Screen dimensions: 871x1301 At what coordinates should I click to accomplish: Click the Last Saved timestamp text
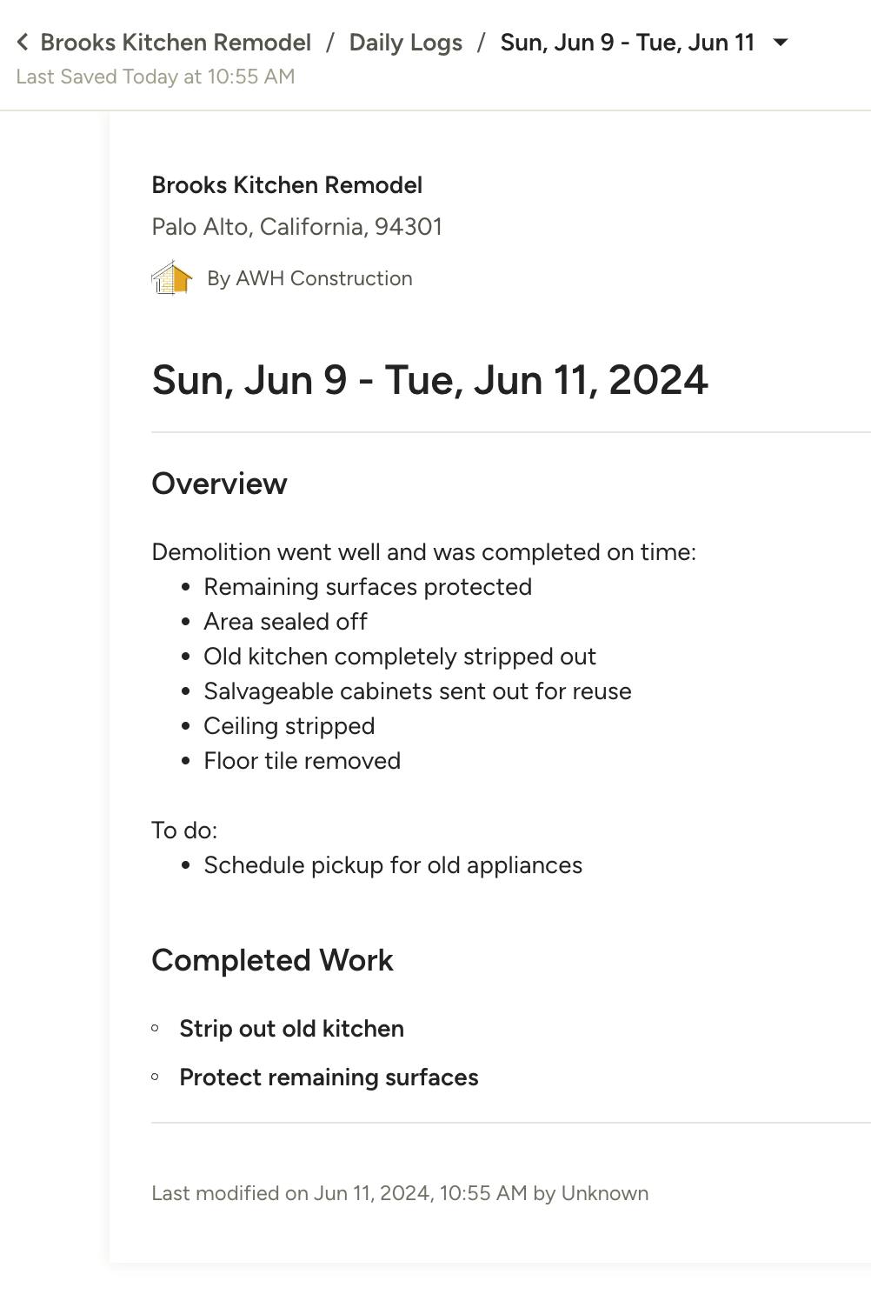coord(156,77)
